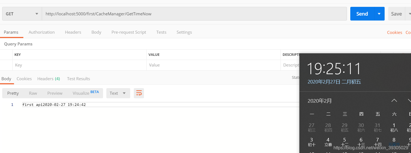Screen dimensions: 411x153
Task: Click response line 'first api2020-02-27 19:24:42'
Action: point(54,105)
